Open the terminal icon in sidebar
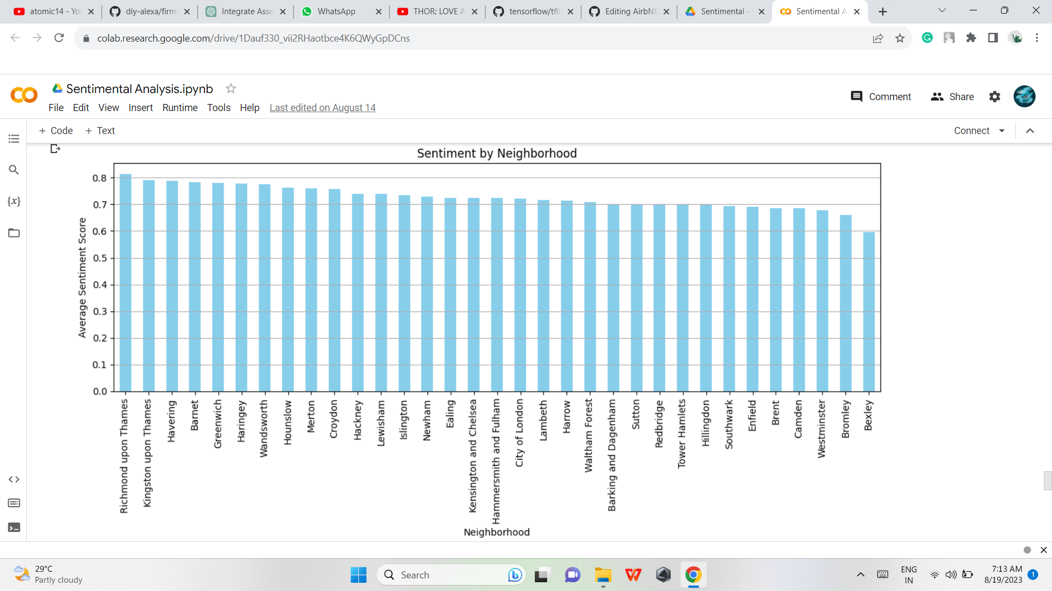 tap(14, 528)
